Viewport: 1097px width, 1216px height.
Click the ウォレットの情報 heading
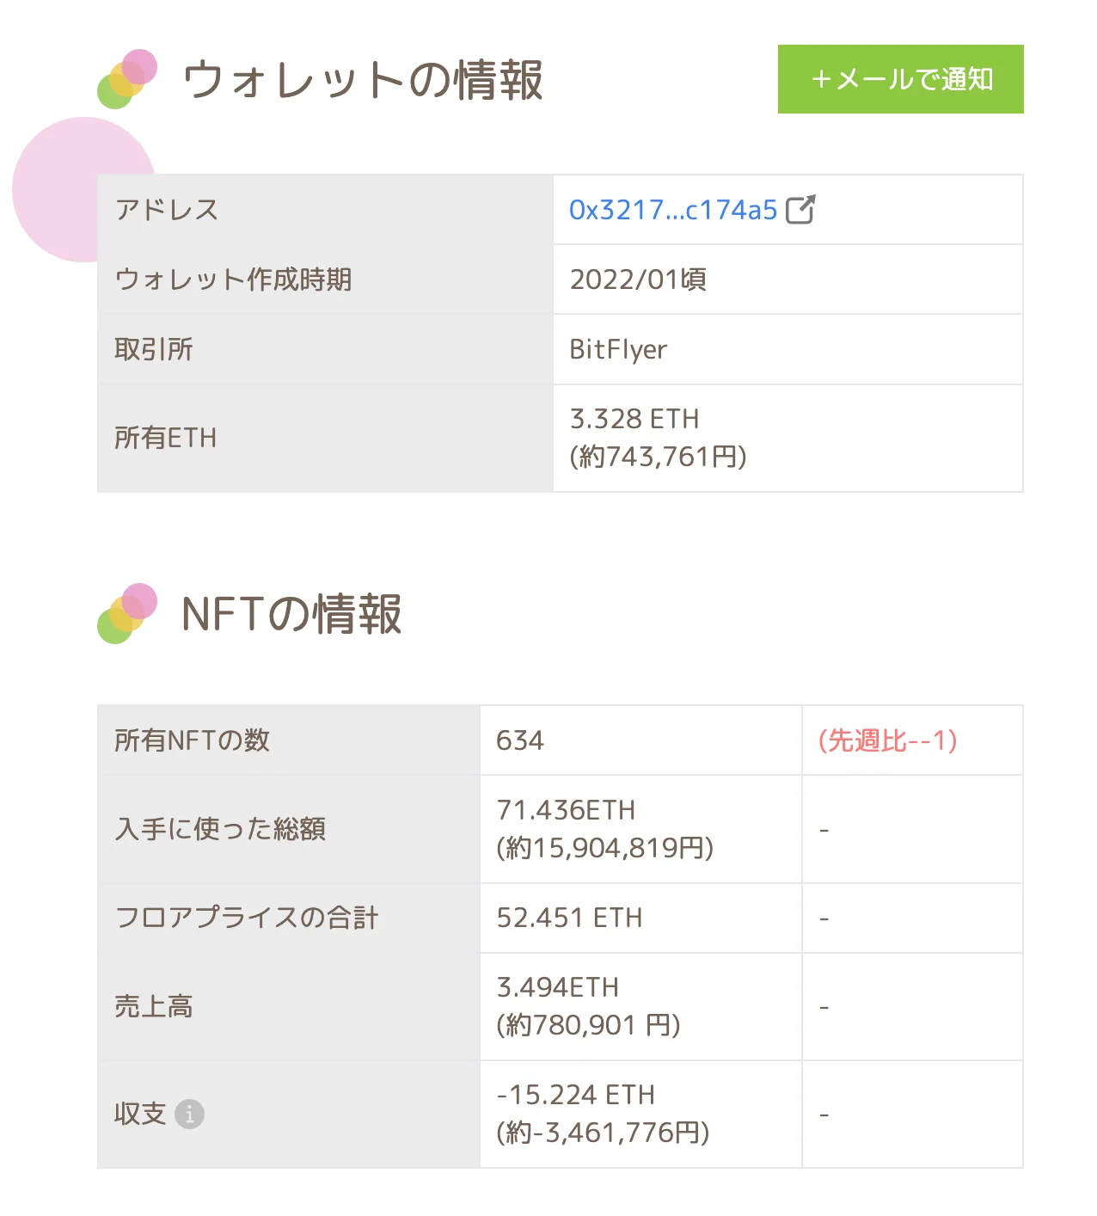362,80
